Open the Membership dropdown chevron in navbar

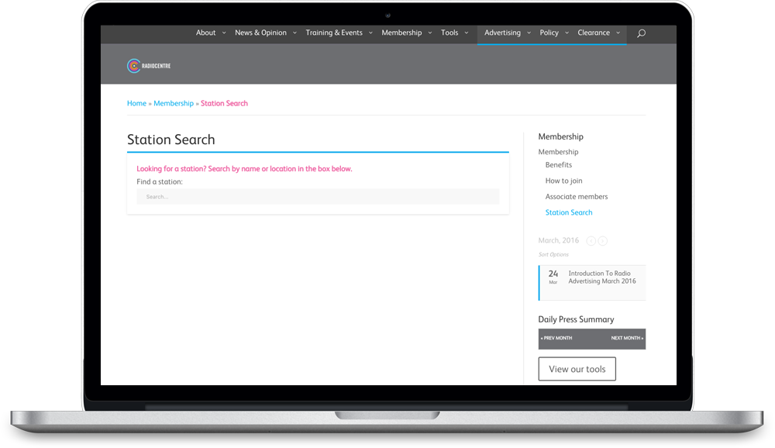coord(429,33)
